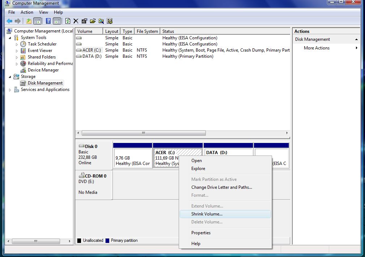365x257 pixels.
Task: Open the blue Help question mark icon
Action: (48, 21)
